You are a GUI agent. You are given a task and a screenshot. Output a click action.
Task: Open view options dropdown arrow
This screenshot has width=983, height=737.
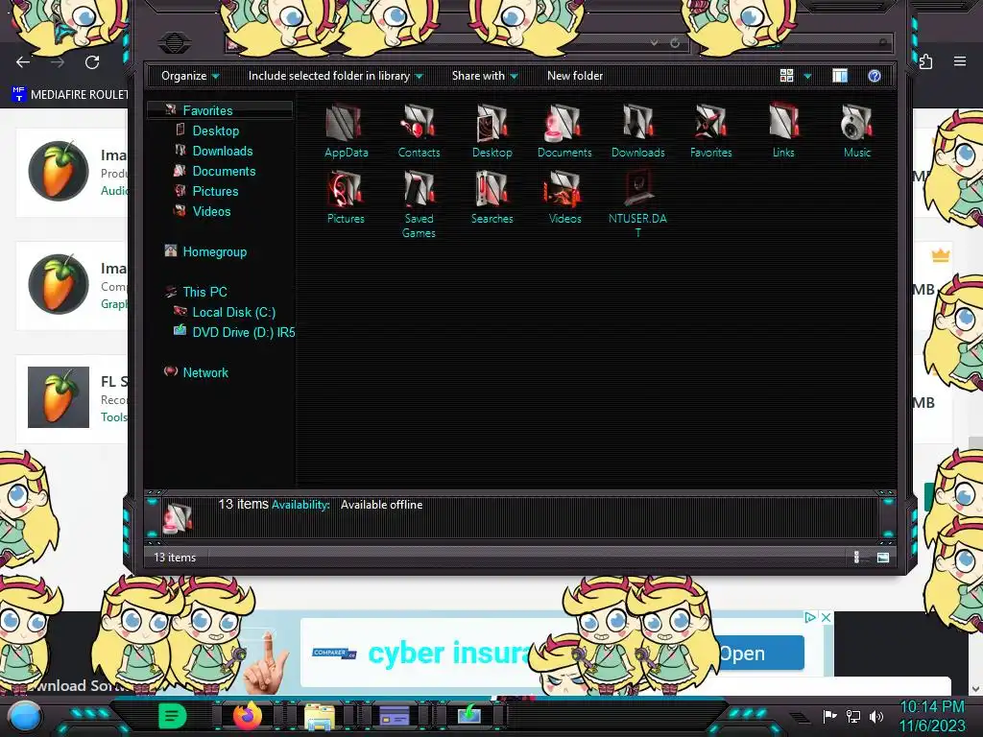[x=807, y=77]
